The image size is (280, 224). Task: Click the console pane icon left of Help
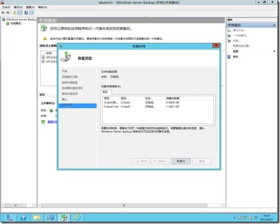point(20,13)
